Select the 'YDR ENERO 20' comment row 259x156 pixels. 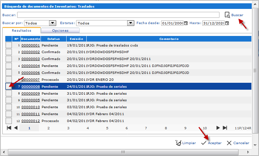click(128, 79)
